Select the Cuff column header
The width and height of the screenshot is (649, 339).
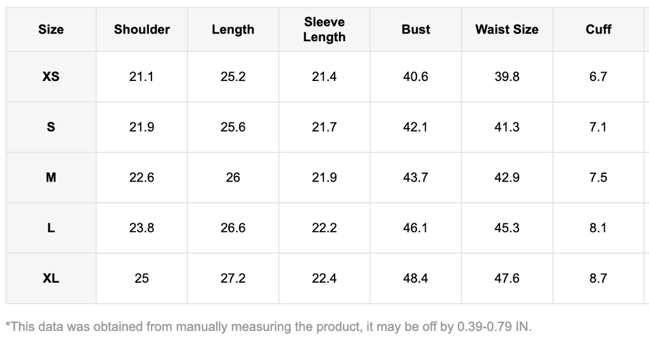click(598, 30)
